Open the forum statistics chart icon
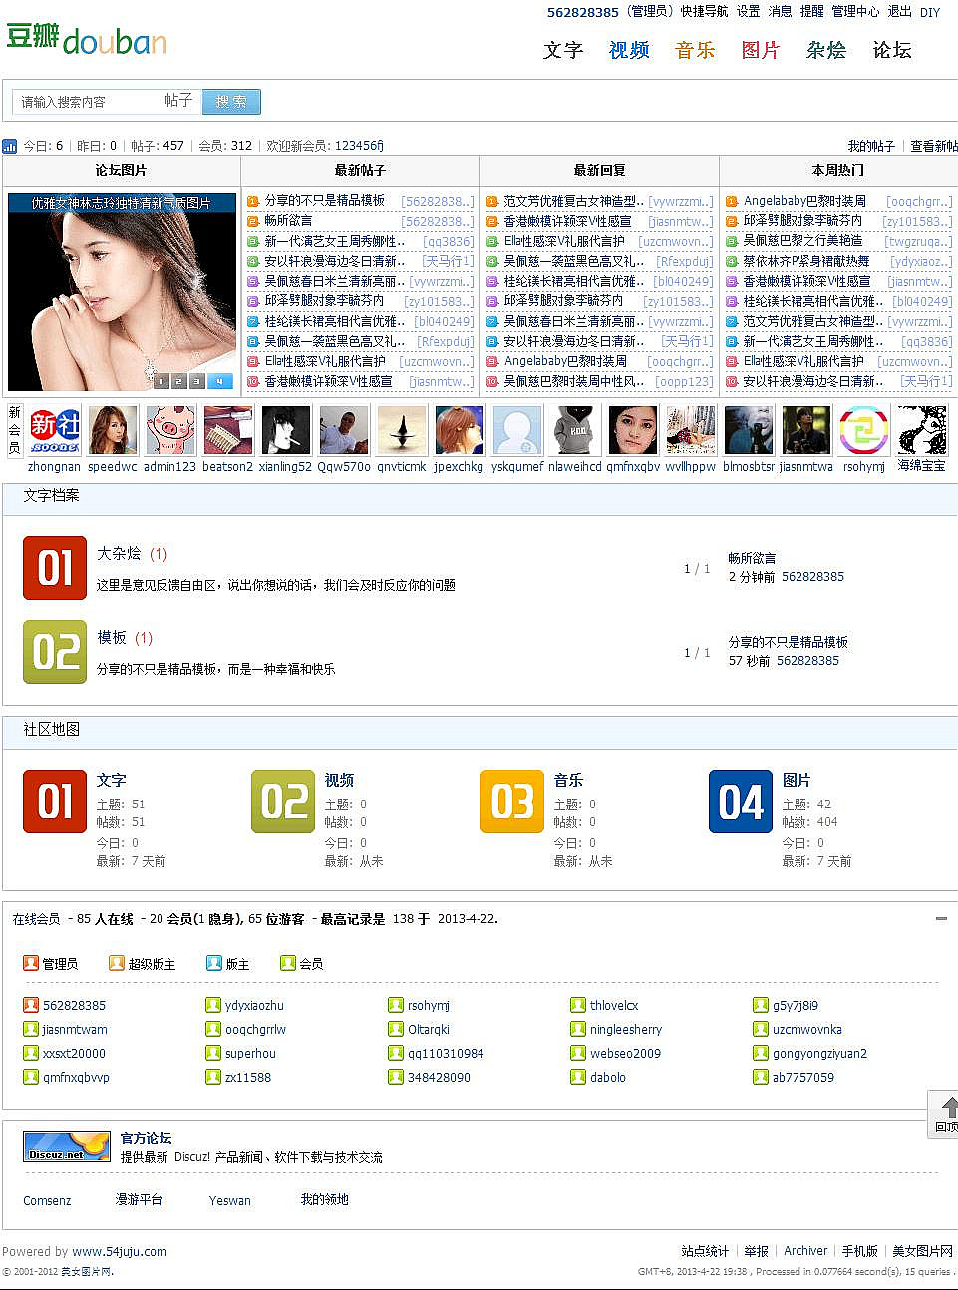Screen dimensions: 958x1290 pos(10,146)
